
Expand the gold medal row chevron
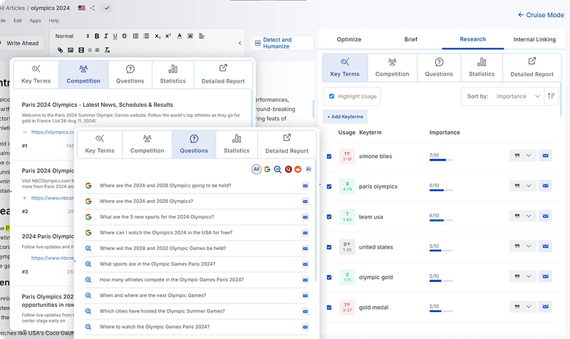pyautogui.click(x=529, y=307)
